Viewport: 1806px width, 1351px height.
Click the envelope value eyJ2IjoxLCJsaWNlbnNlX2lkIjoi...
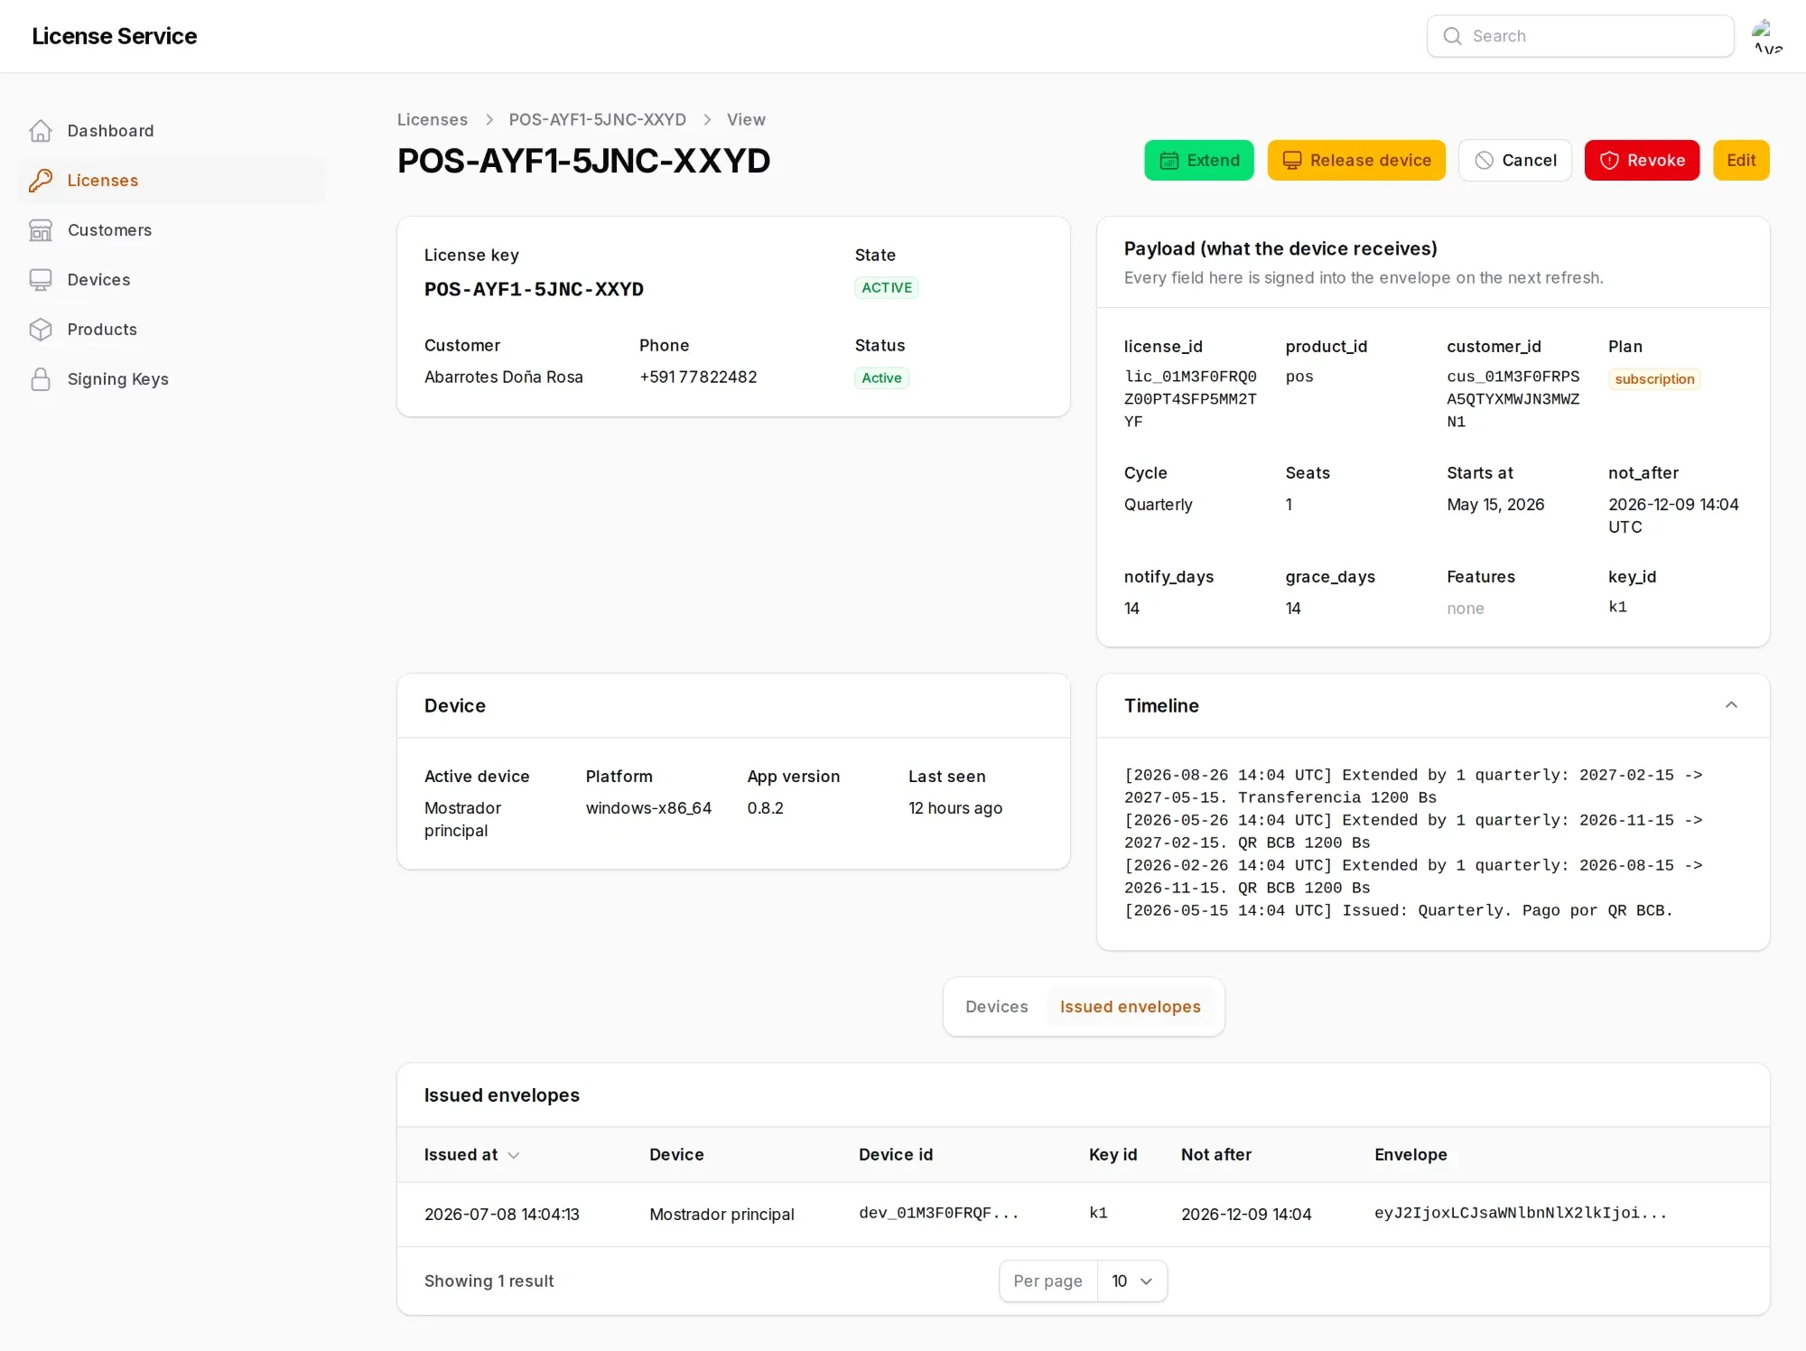[x=1521, y=1214]
